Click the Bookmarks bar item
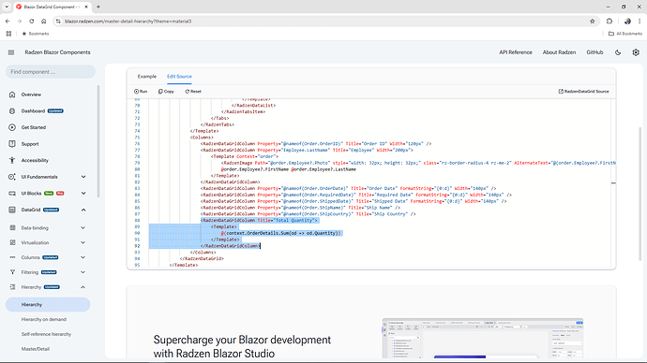 [x=36, y=34]
